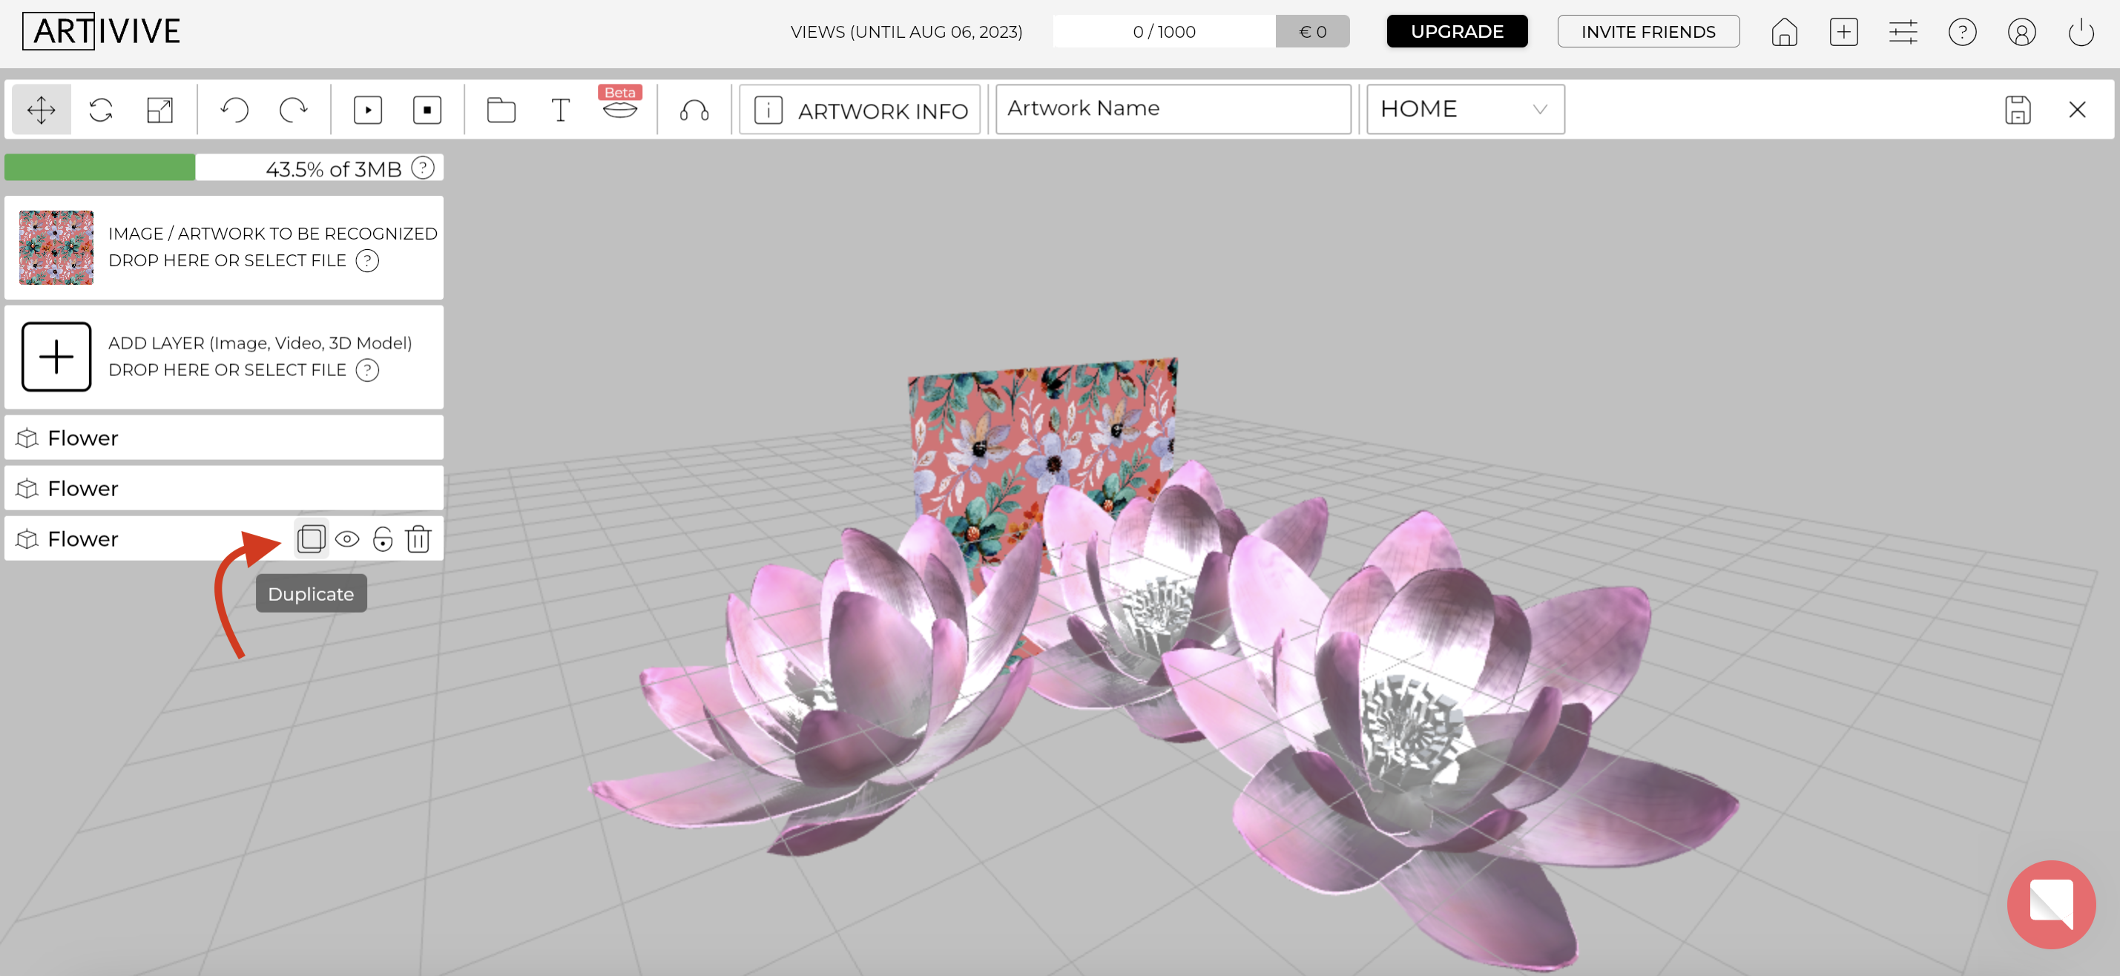Toggle lock on third Flower layer

pos(383,539)
